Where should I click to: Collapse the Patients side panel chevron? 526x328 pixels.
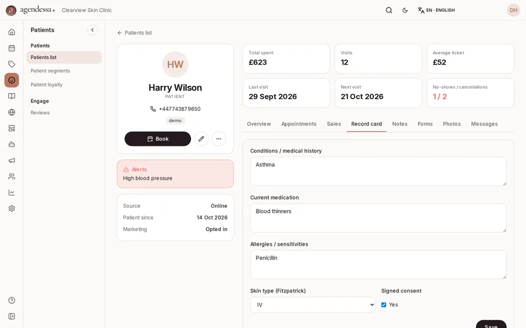click(x=92, y=30)
